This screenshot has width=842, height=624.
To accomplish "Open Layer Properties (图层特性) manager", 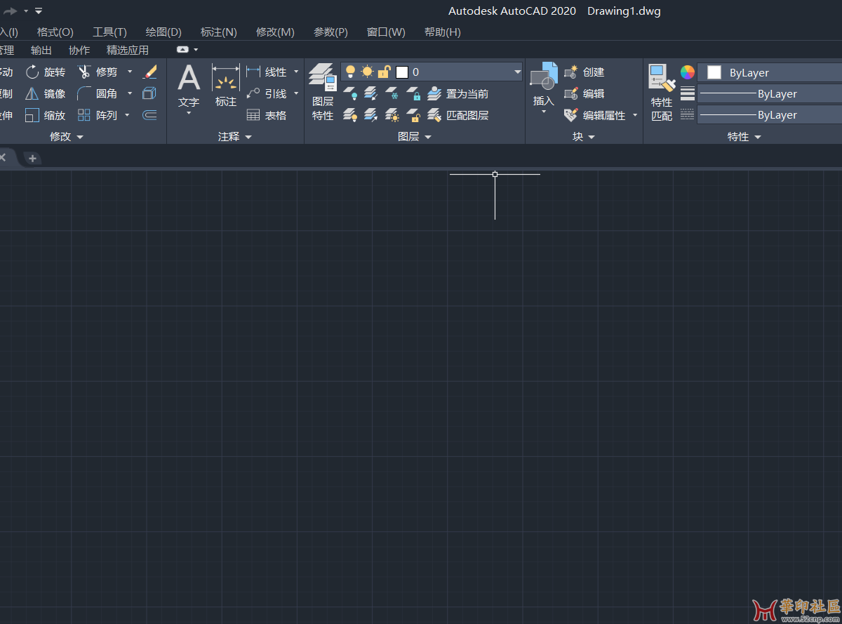I will point(323,92).
